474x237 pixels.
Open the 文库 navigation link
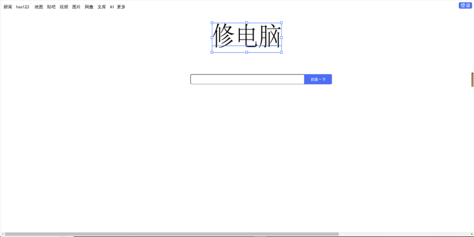(x=101, y=7)
